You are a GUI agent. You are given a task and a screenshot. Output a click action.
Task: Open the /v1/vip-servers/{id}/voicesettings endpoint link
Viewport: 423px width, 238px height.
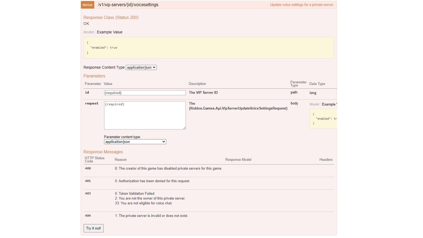coord(128,5)
